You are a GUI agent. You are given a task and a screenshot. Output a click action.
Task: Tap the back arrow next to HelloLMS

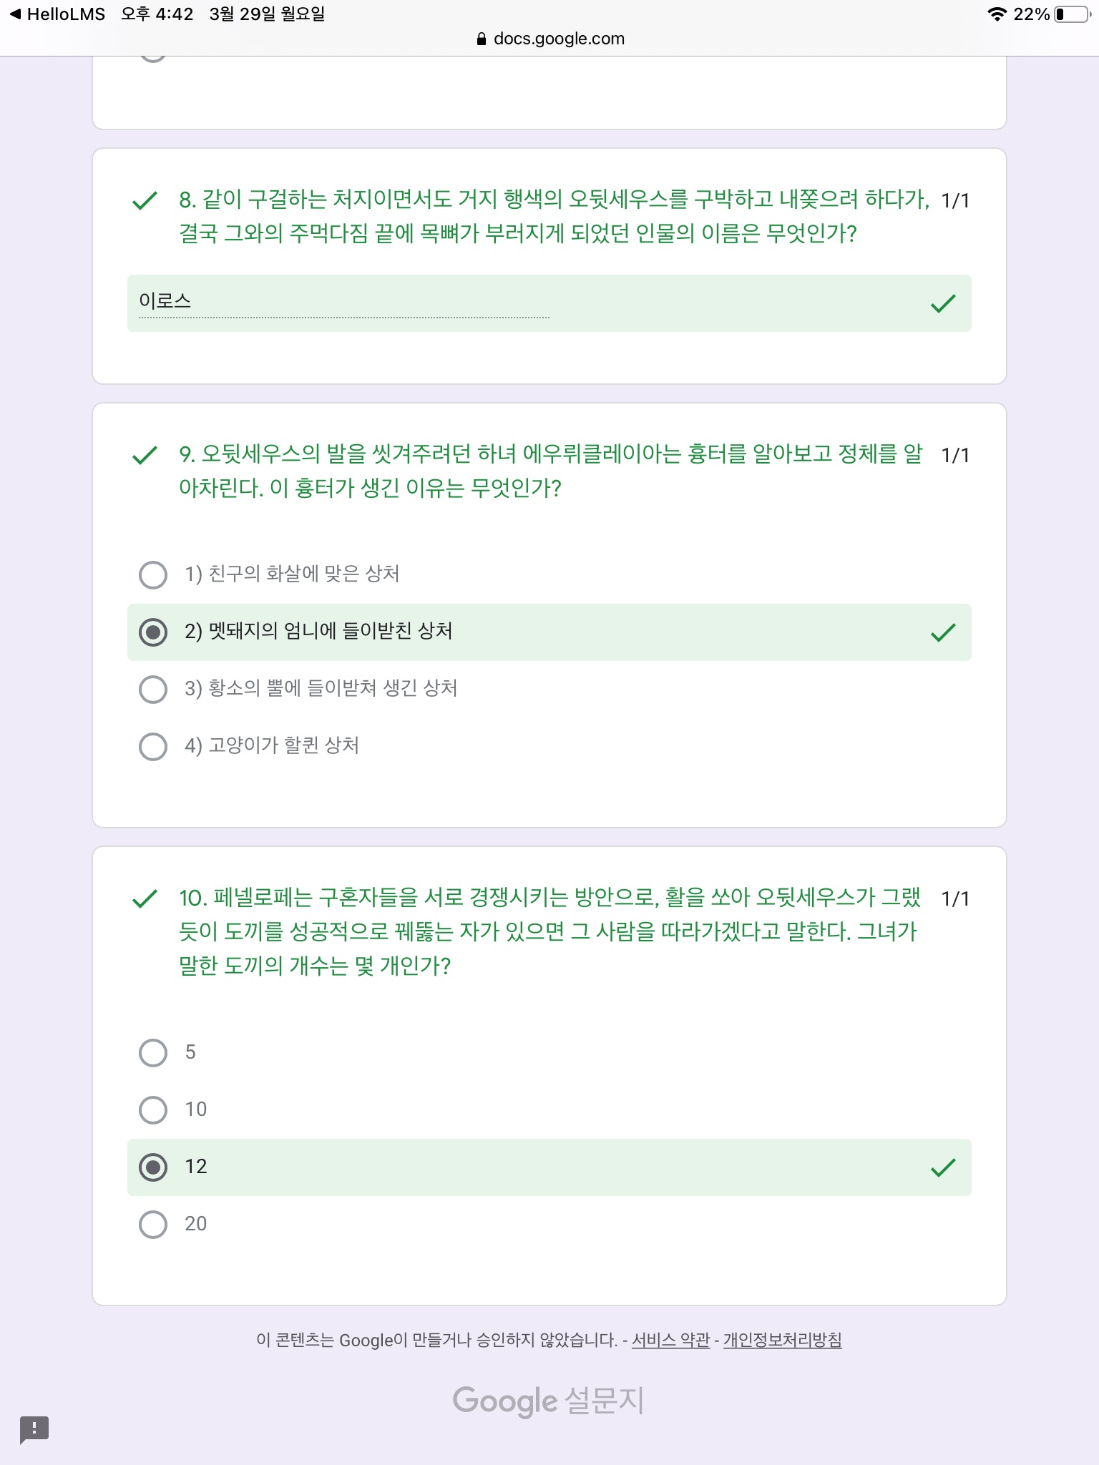pyautogui.click(x=15, y=14)
